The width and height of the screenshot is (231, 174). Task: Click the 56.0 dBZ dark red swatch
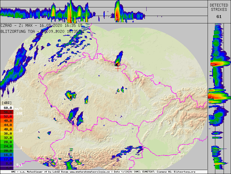click(x=7, y=112)
